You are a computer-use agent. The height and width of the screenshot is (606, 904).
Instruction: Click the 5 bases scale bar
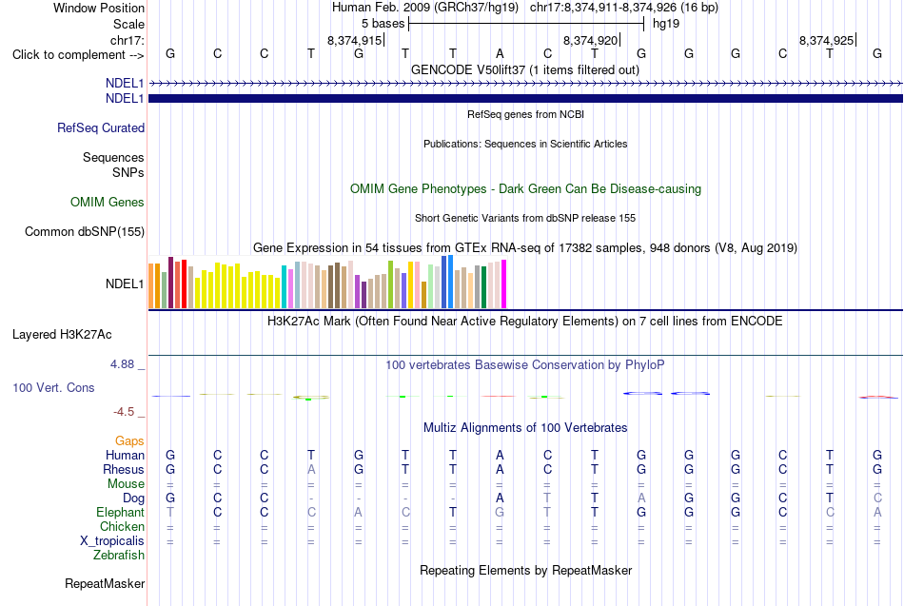click(x=526, y=24)
